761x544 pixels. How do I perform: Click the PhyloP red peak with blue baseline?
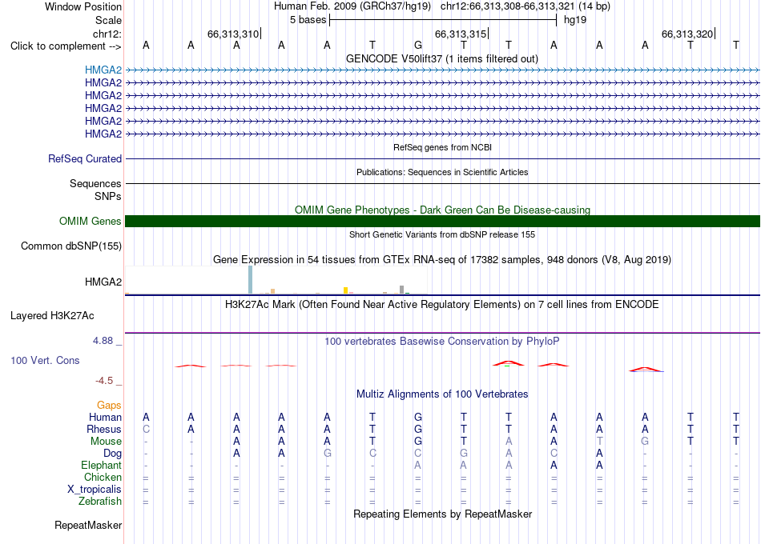pyautogui.click(x=646, y=370)
